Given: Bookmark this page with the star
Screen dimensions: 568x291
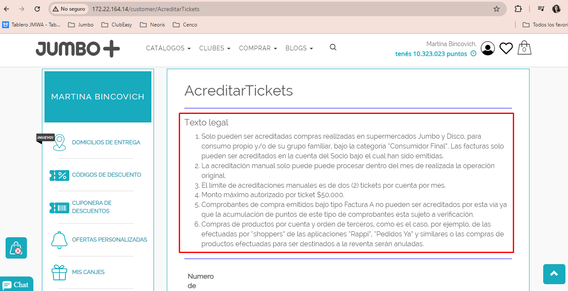Looking at the screenshot, I should 497,9.
